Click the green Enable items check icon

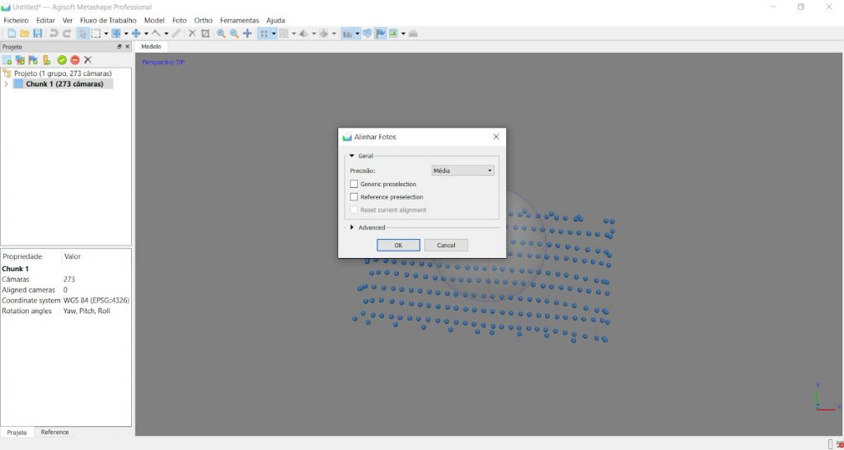click(62, 60)
